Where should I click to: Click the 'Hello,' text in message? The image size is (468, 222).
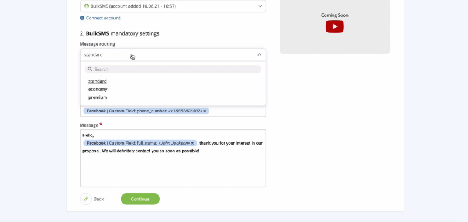(88, 135)
